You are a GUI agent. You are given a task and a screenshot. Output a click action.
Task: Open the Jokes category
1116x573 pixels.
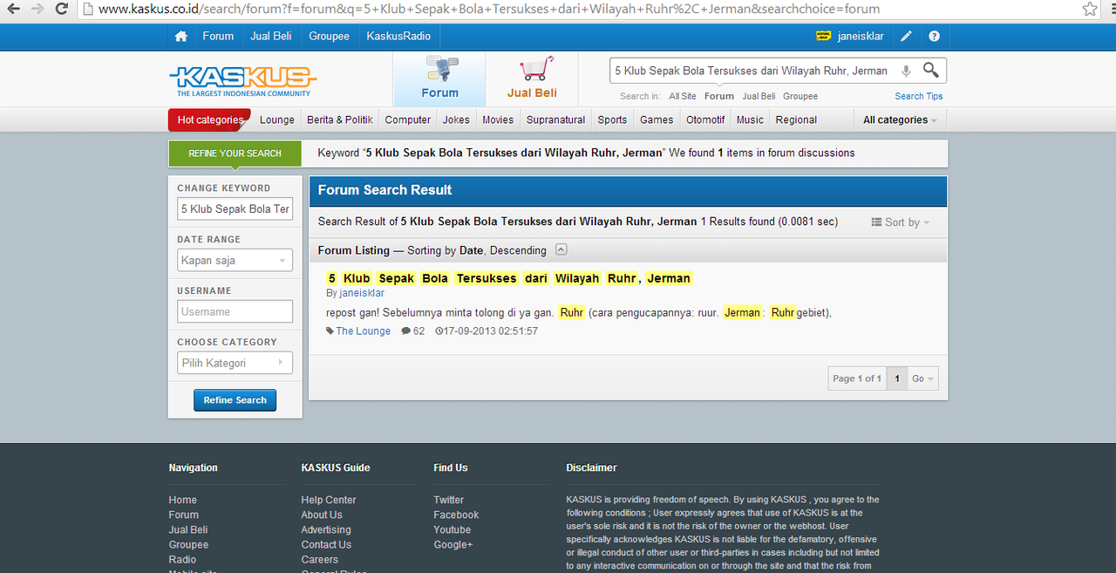tap(456, 120)
